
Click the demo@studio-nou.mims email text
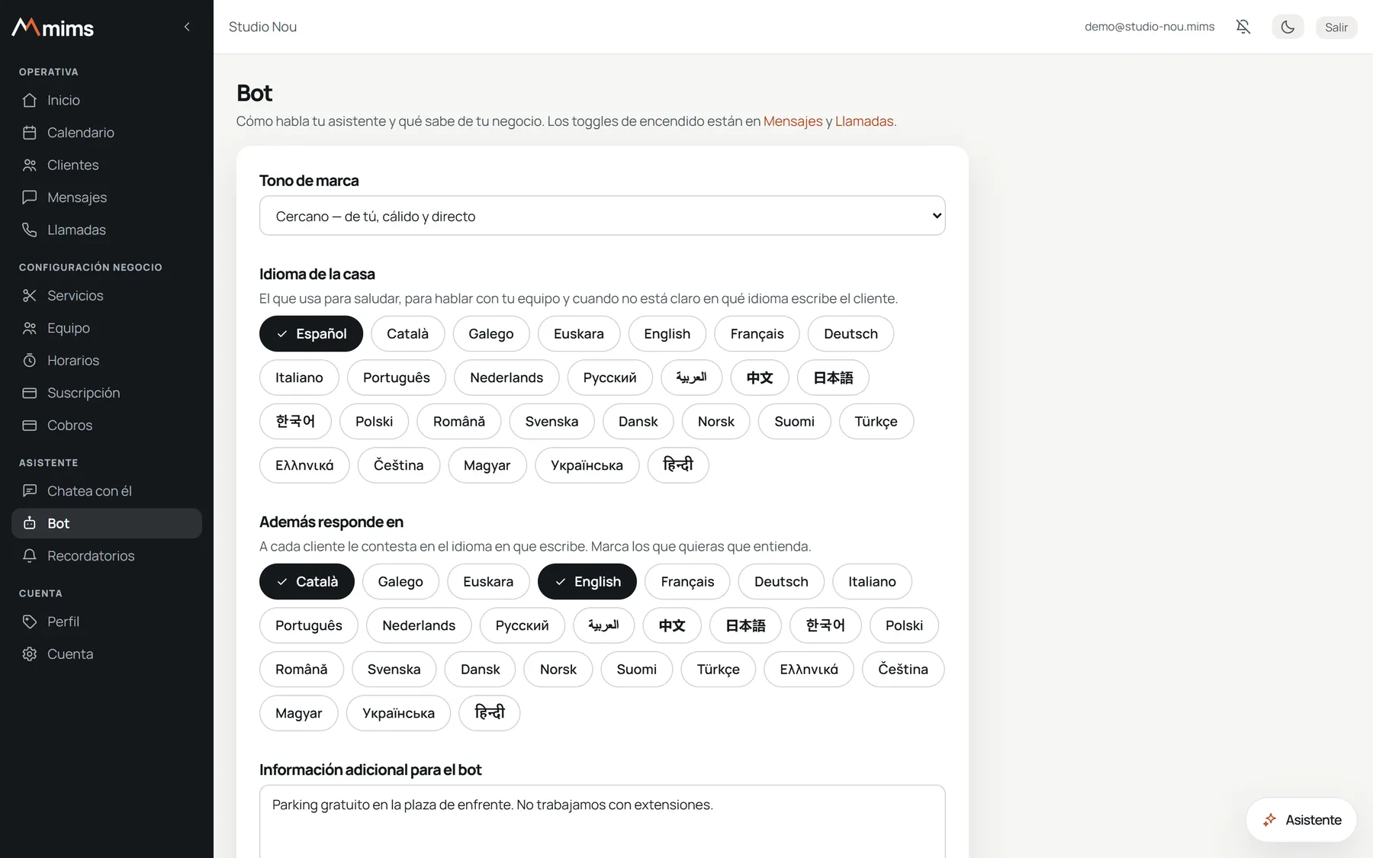[x=1150, y=27]
